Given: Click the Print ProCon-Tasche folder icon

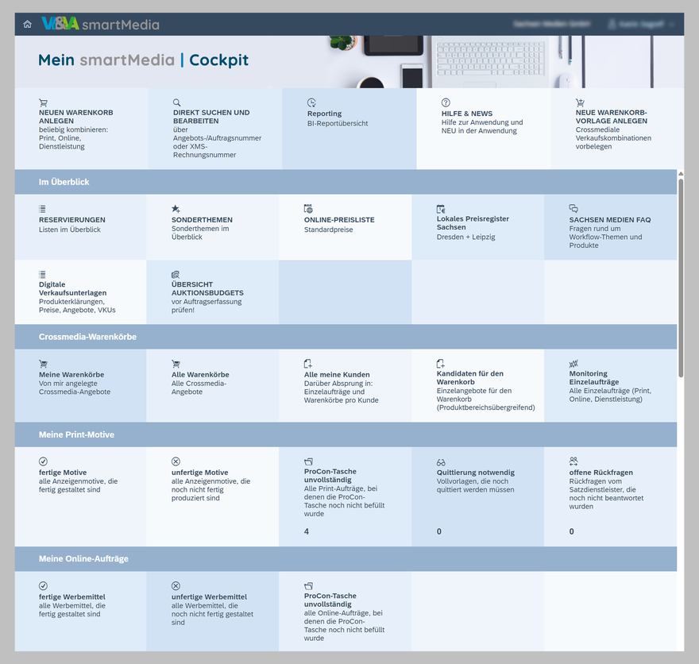Looking at the screenshot, I should (x=308, y=461).
